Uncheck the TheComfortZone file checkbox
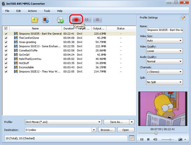 click(x=6, y=38)
